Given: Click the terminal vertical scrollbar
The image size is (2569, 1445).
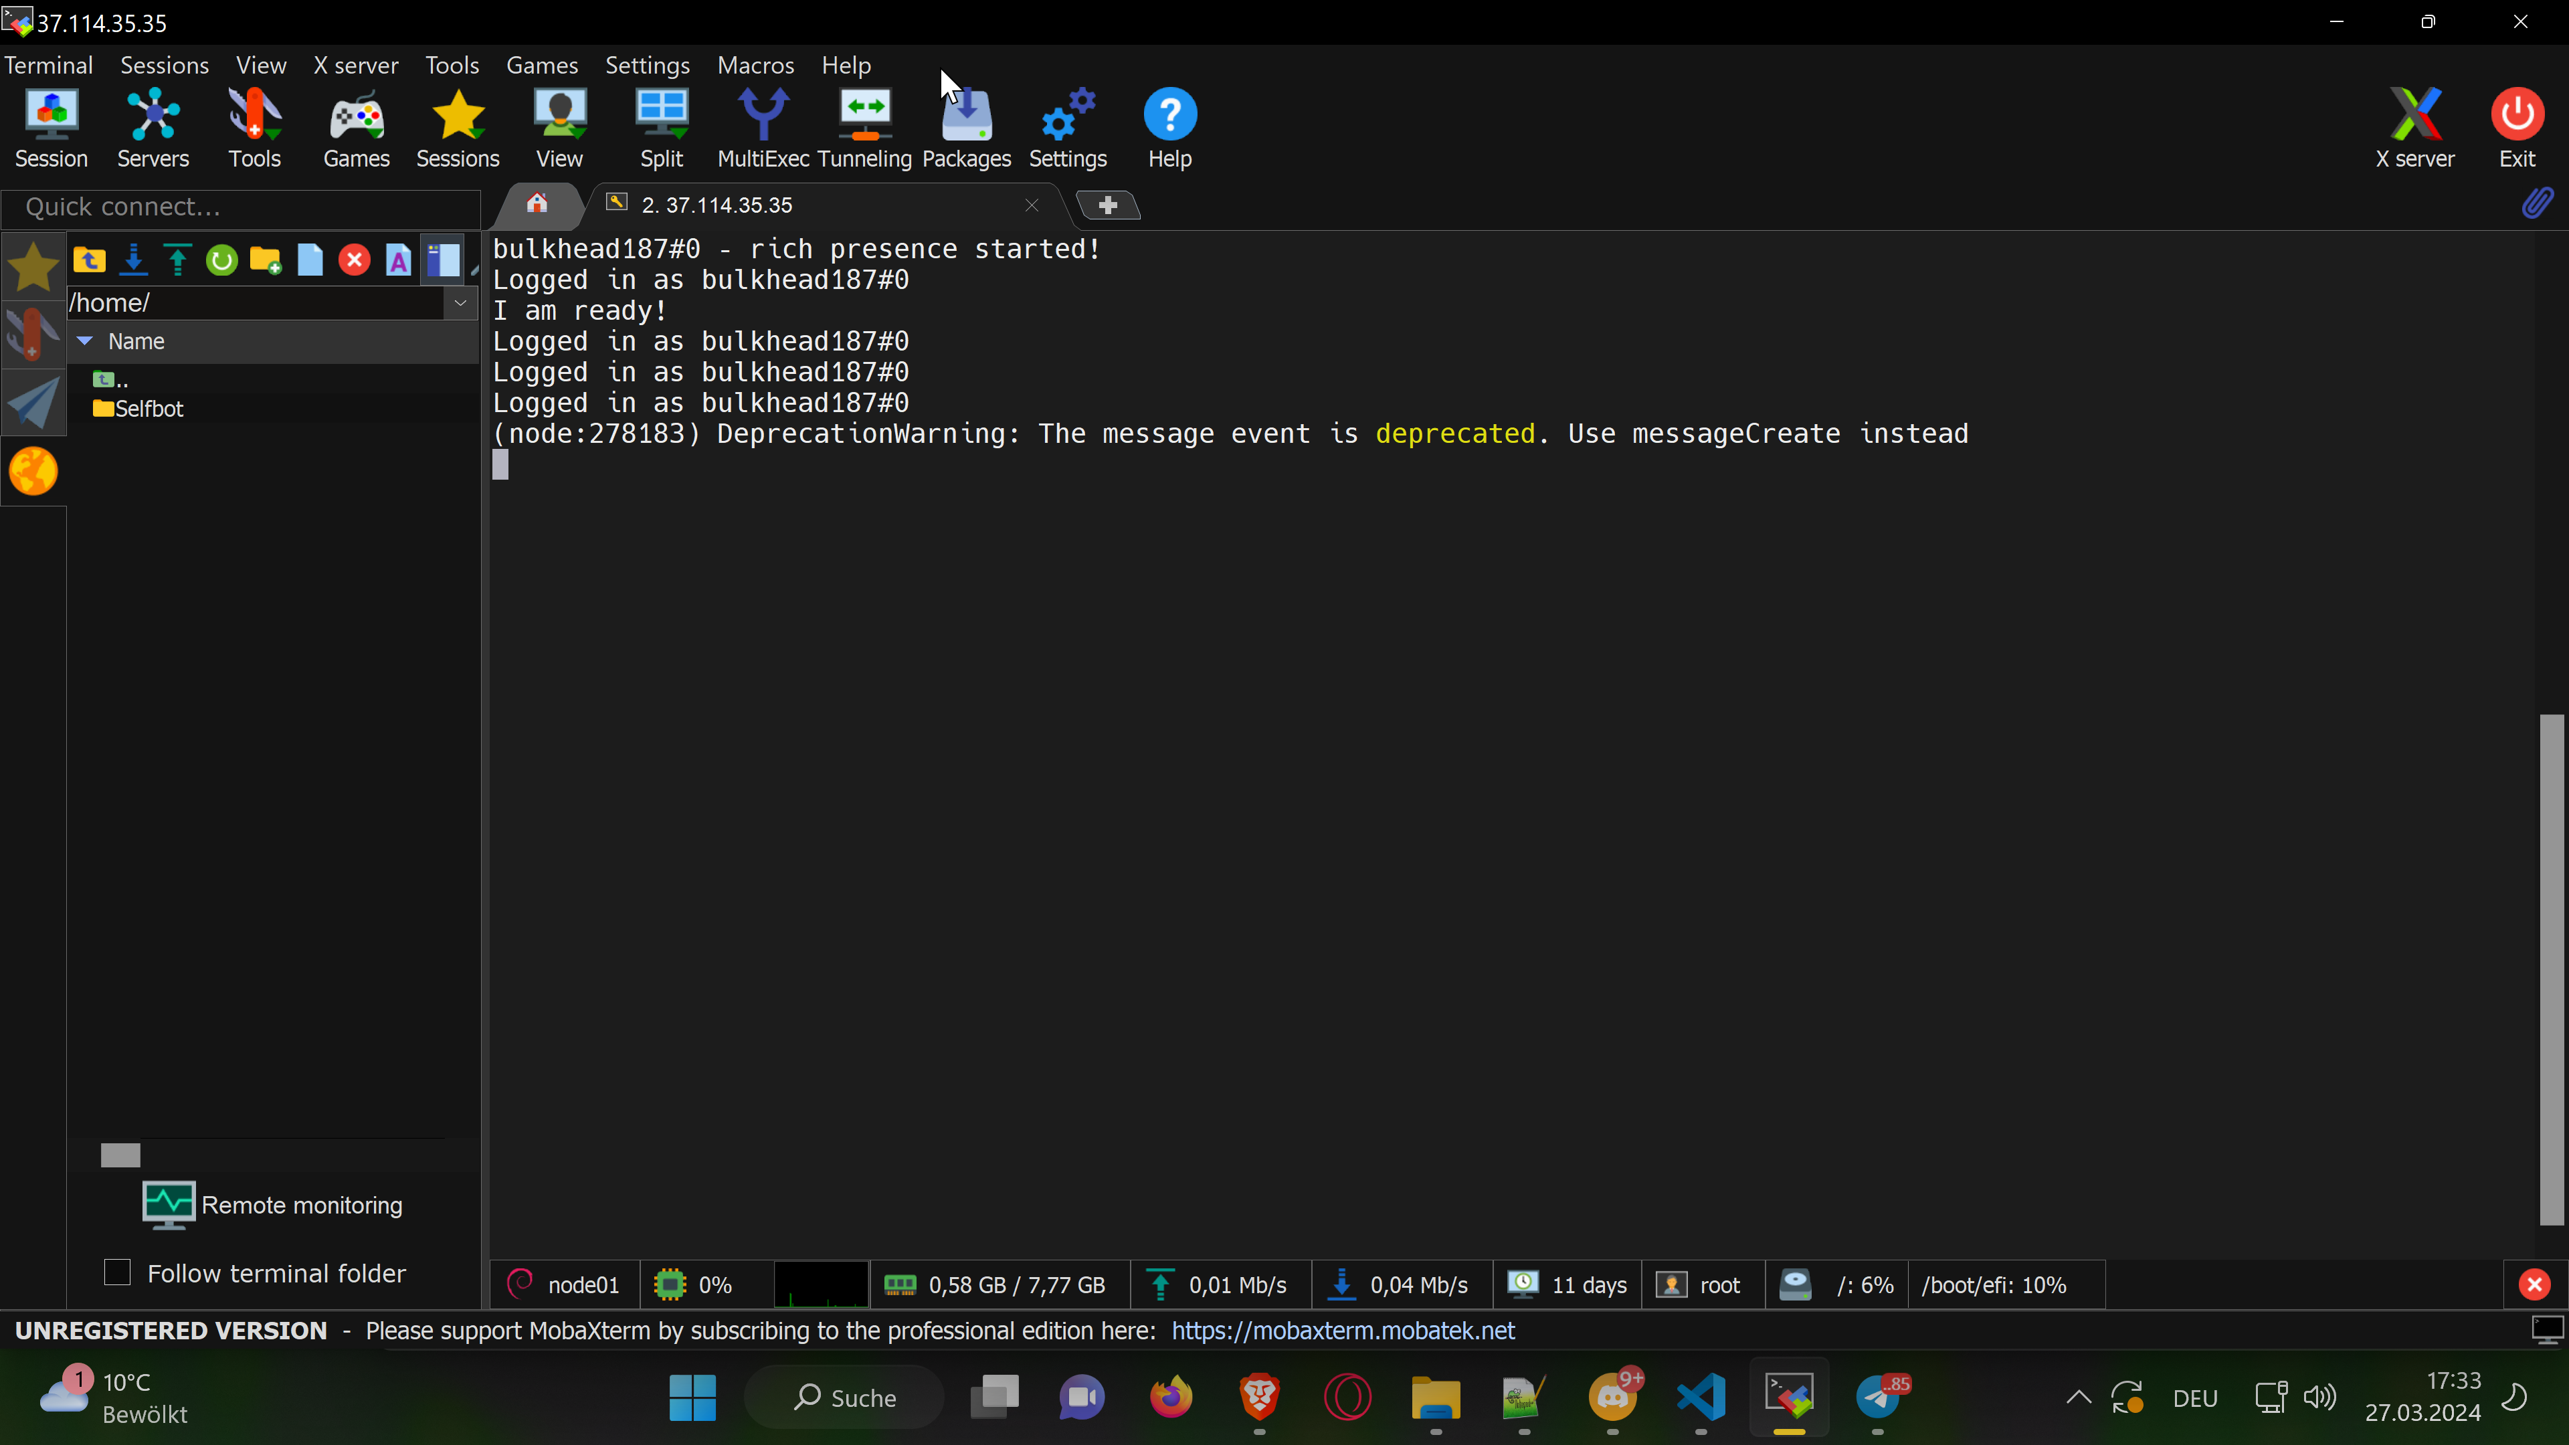Looking at the screenshot, I should pyautogui.click(x=2551, y=967).
